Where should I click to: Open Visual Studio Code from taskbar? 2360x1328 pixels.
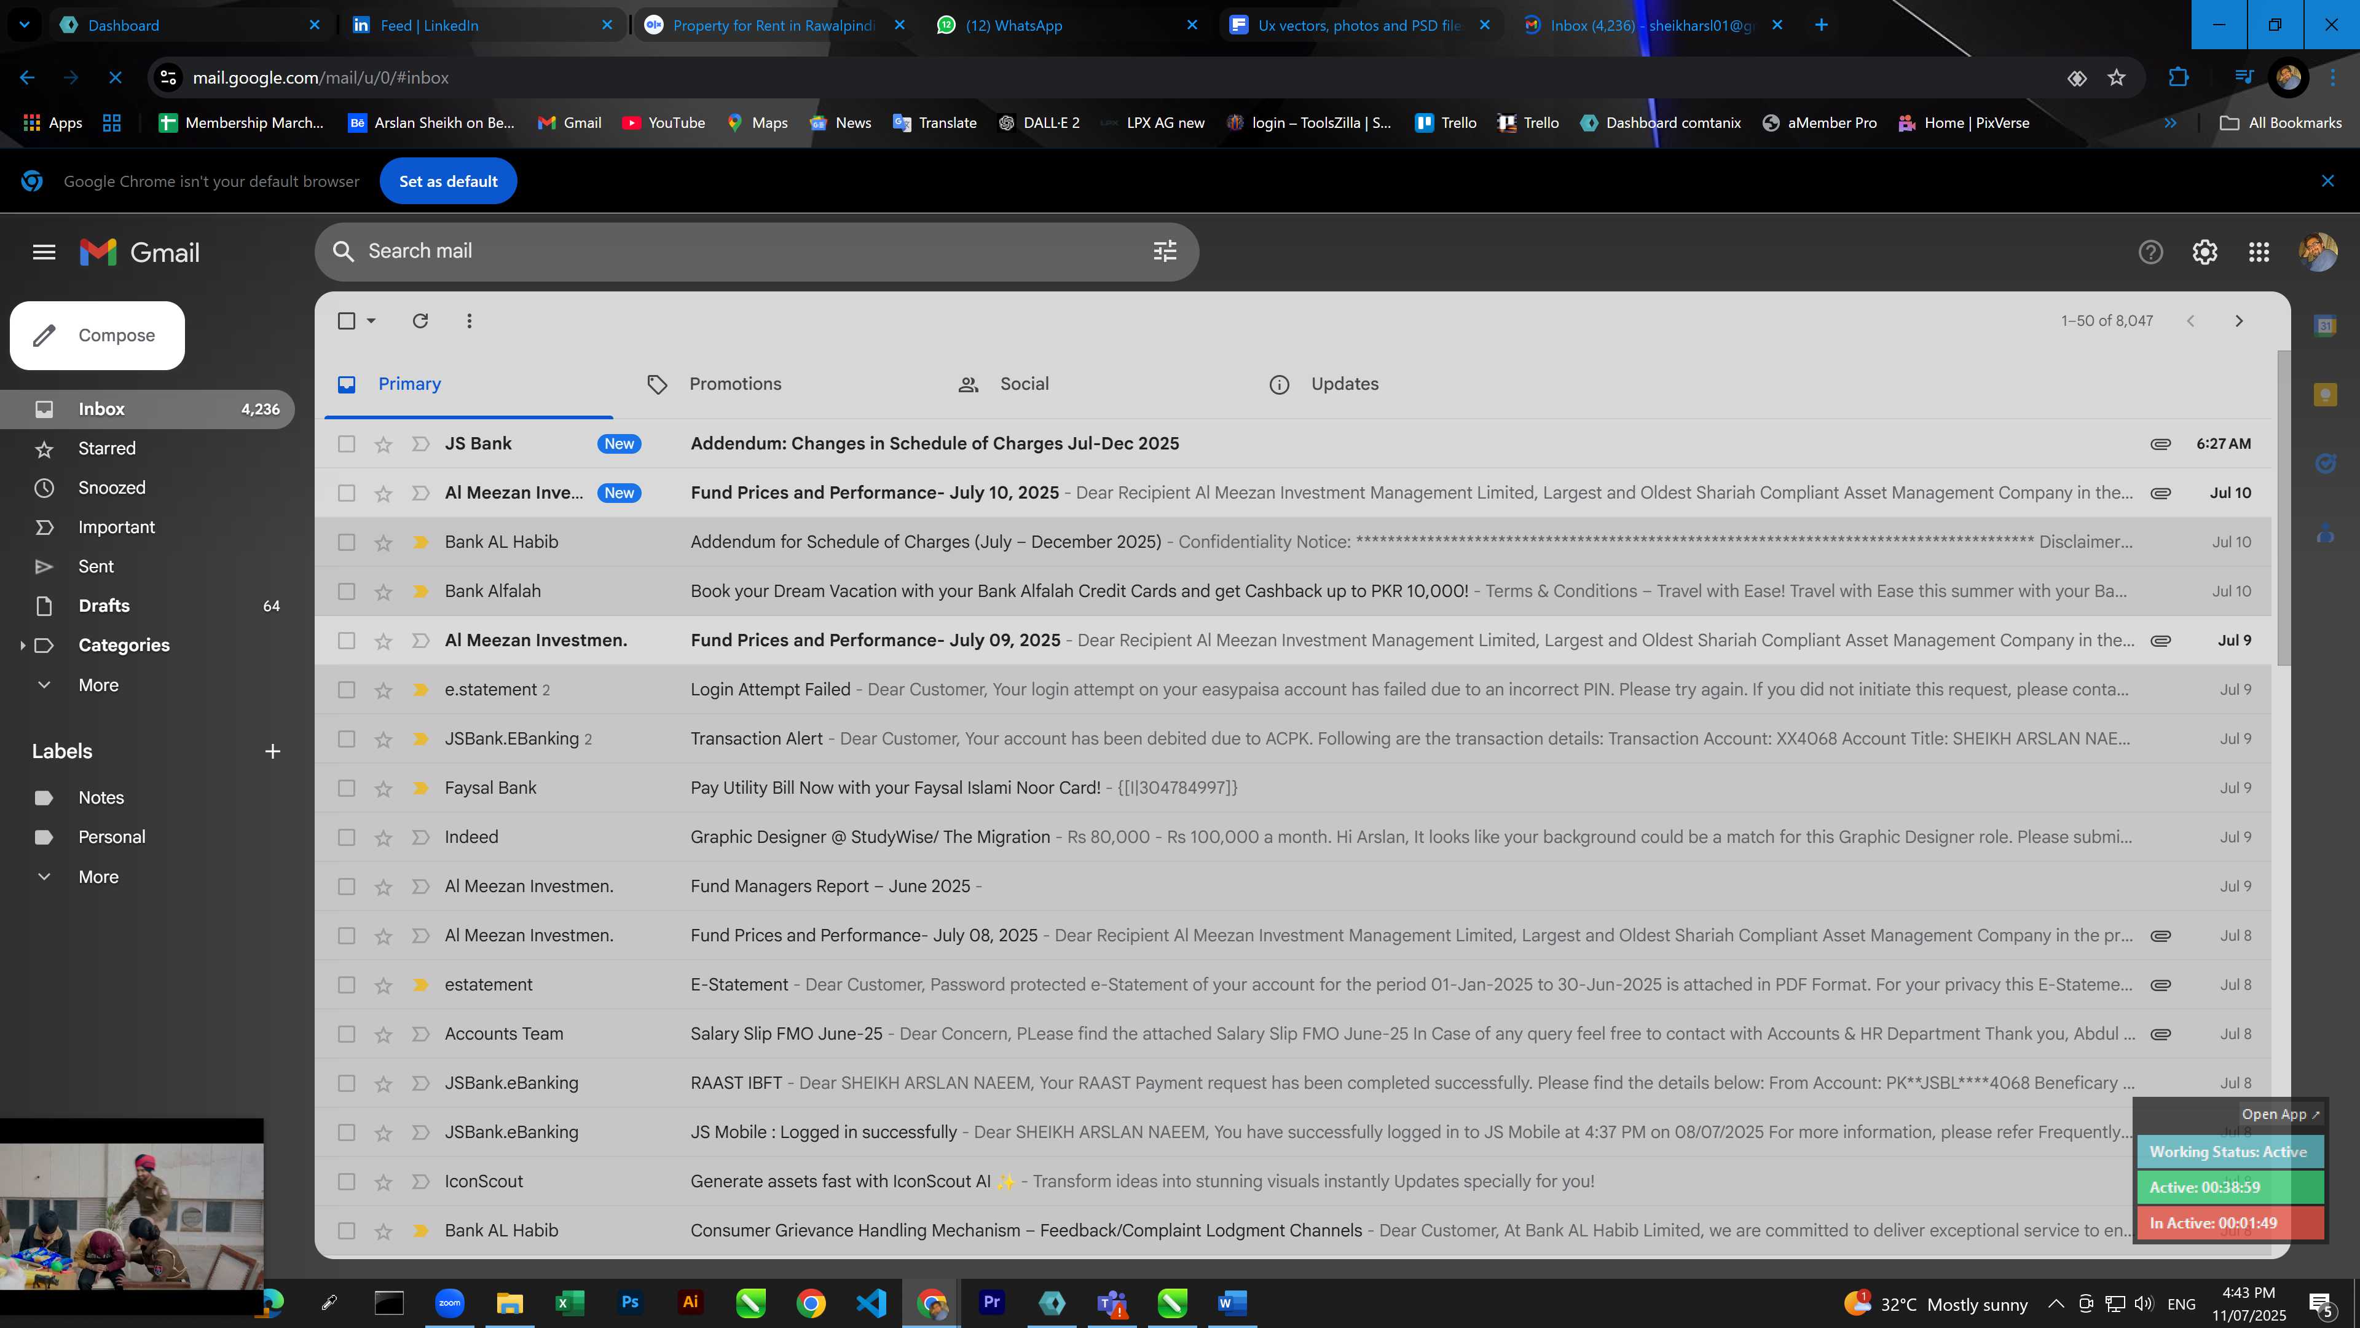click(x=870, y=1302)
